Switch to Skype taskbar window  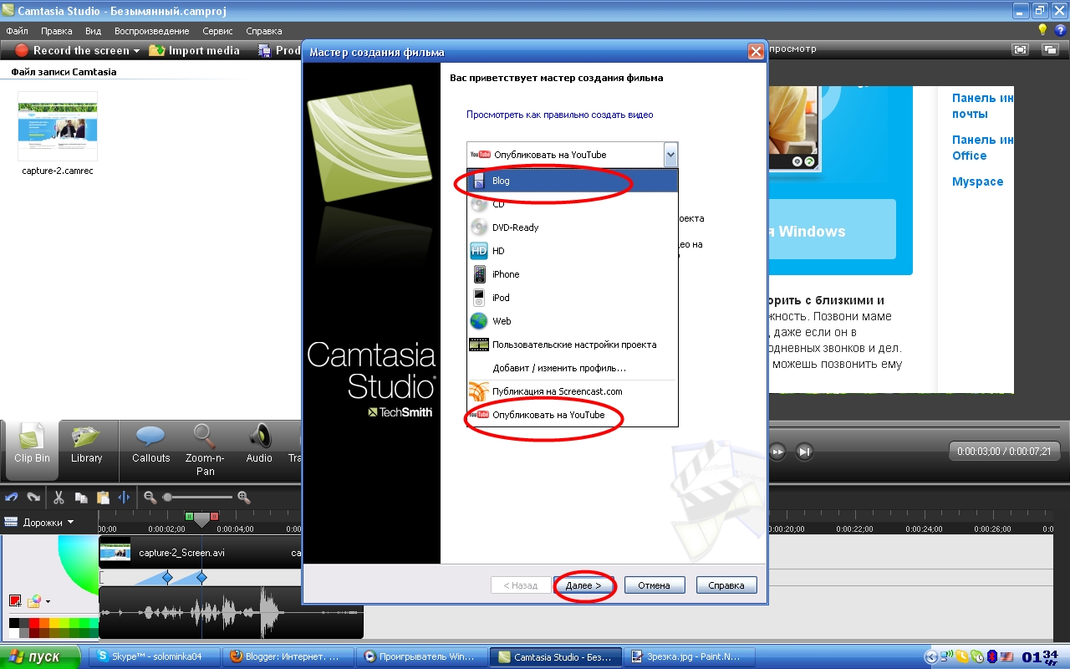pyautogui.click(x=155, y=656)
